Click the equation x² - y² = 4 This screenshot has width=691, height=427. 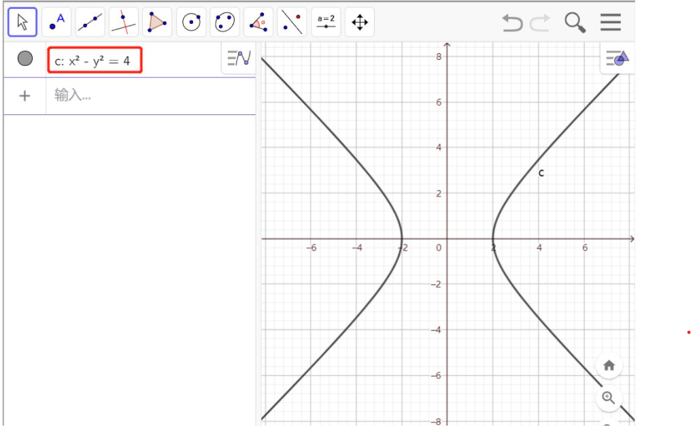(x=95, y=61)
